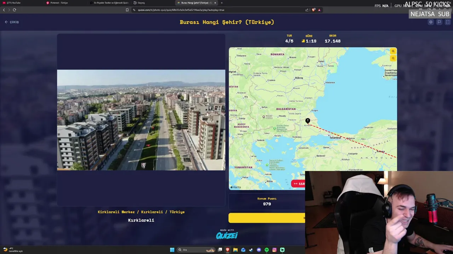This screenshot has height=254, width=453.
Task: Close the Burası Hangi Şehir tab
Action: pos(215,3)
